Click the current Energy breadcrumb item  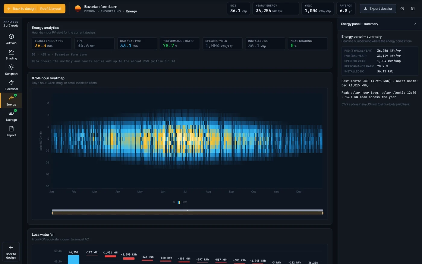(x=131, y=11)
